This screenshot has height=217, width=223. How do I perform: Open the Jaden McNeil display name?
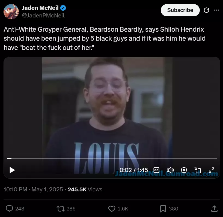click(40, 8)
